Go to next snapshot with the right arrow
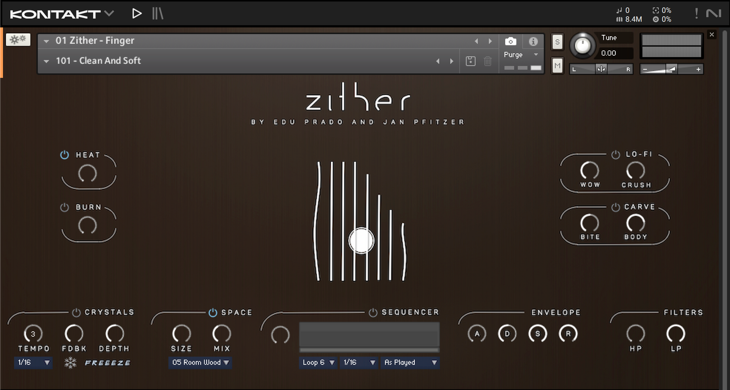 (x=451, y=61)
